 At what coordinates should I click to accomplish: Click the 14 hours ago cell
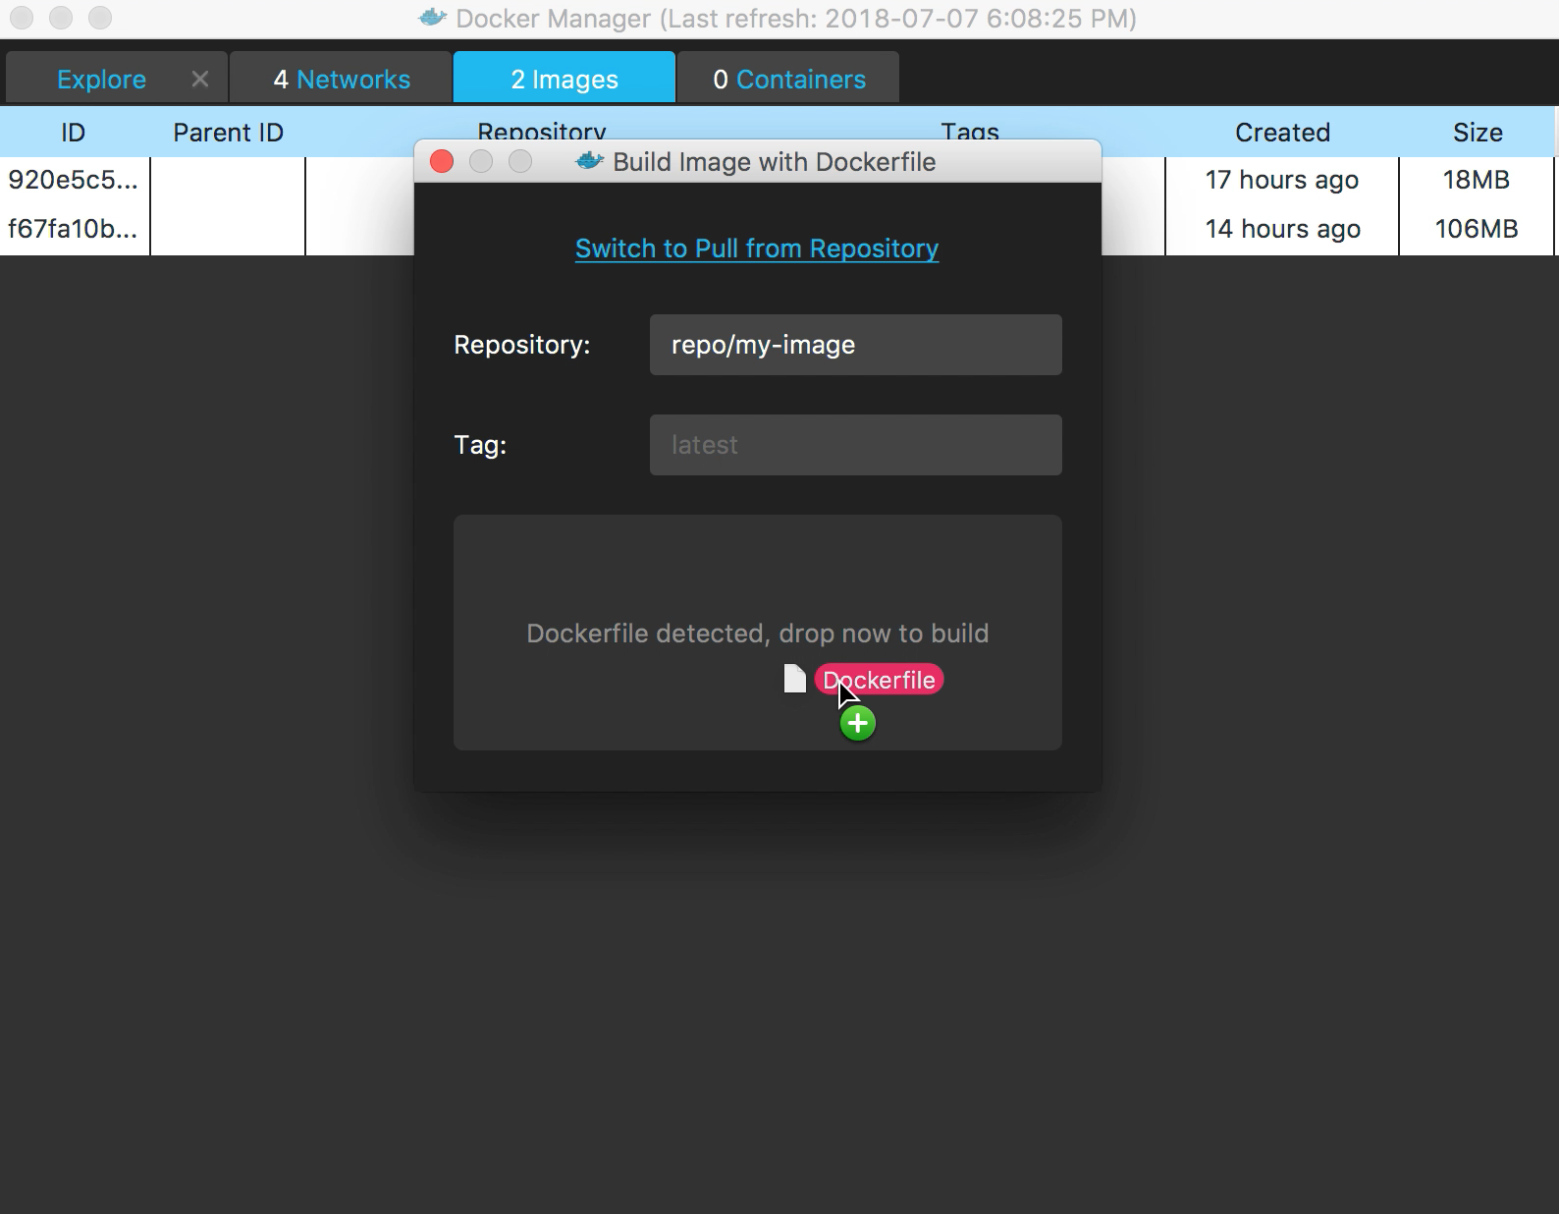(1282, 229)
